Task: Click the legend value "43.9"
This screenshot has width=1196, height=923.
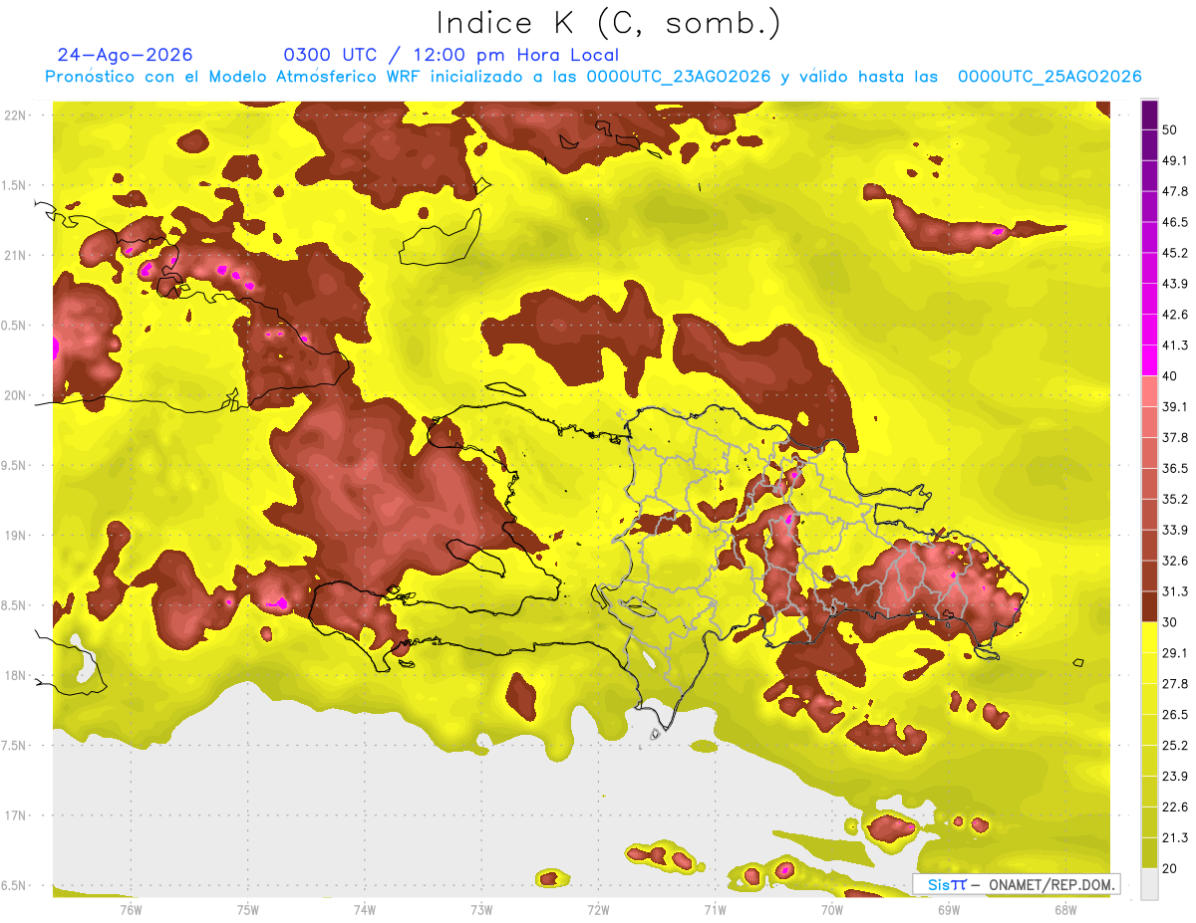Action: pos(1176,284)
